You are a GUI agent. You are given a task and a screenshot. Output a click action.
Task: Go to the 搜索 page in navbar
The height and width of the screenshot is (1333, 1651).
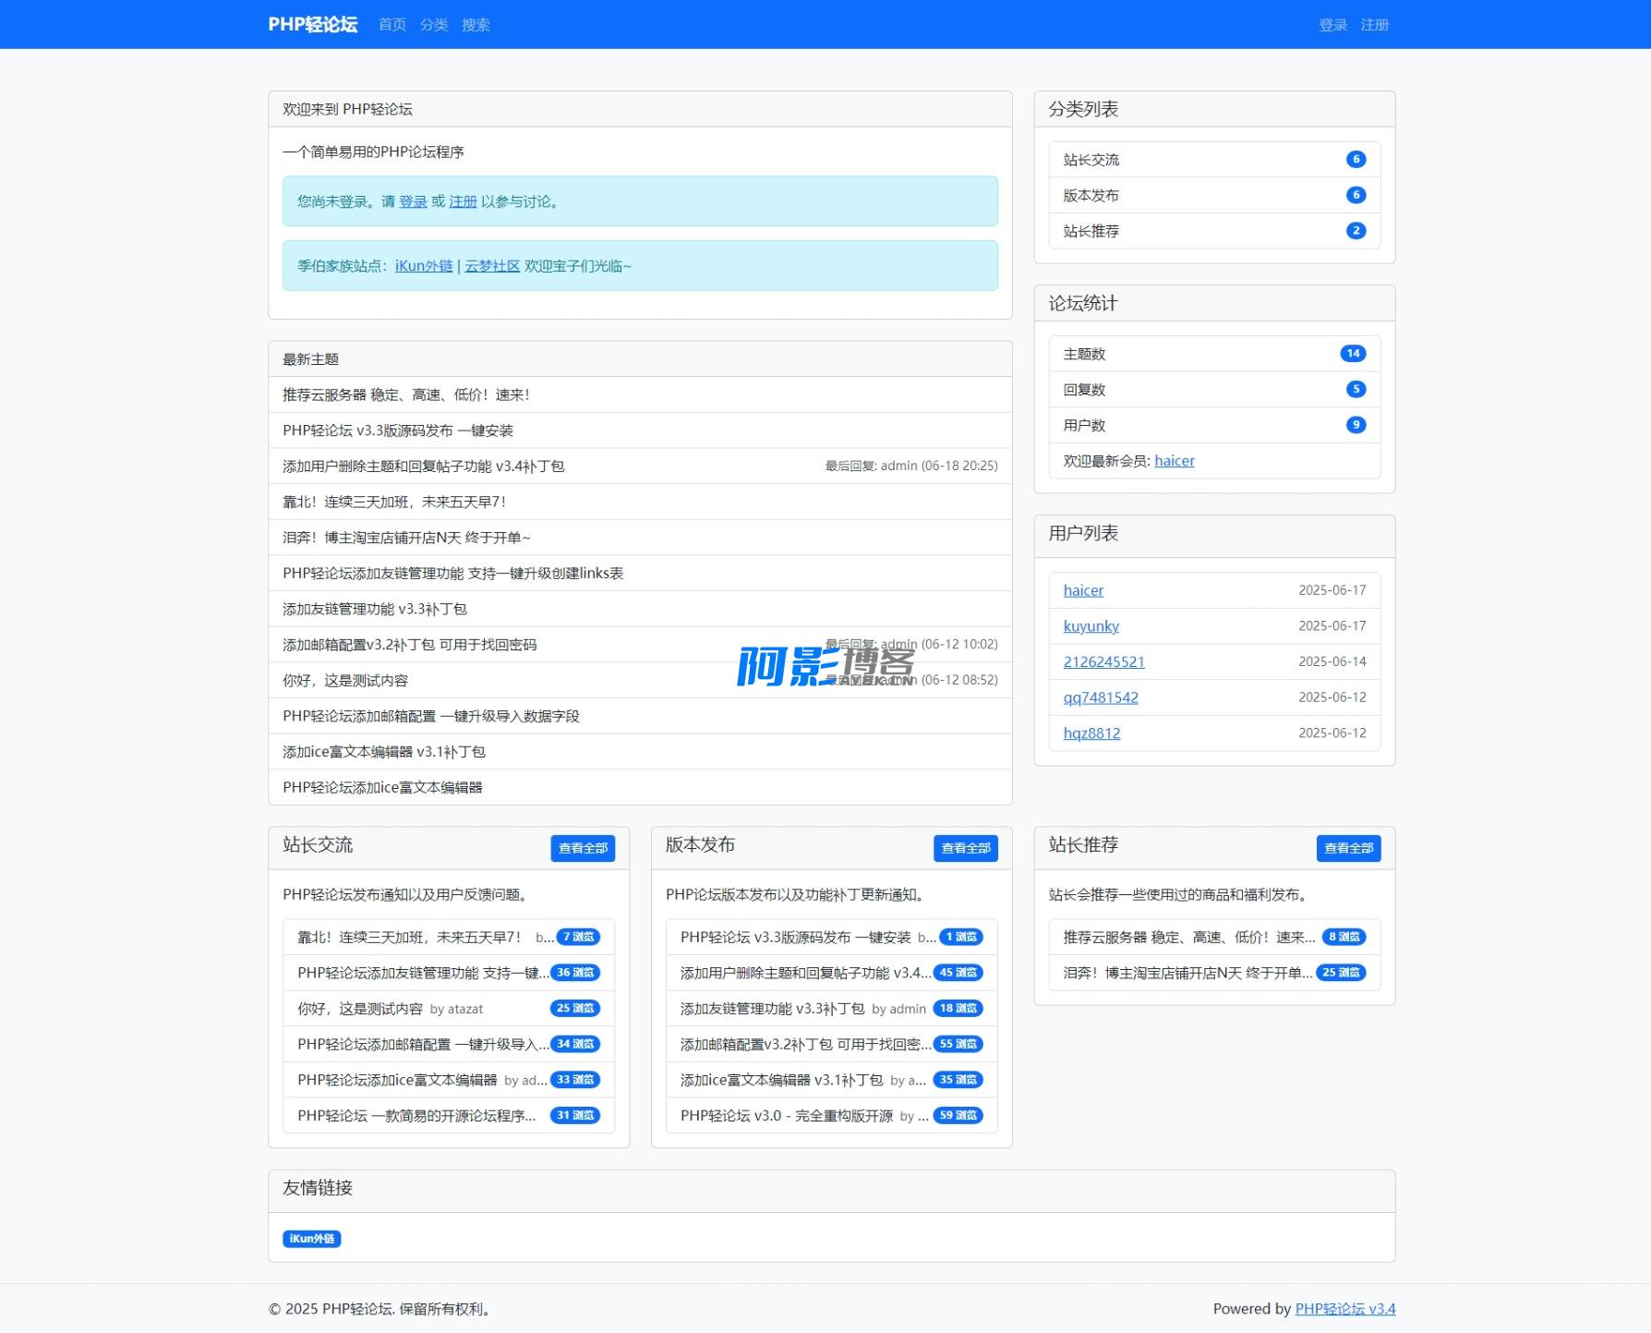pyautogui.click(x=476, y=25)
